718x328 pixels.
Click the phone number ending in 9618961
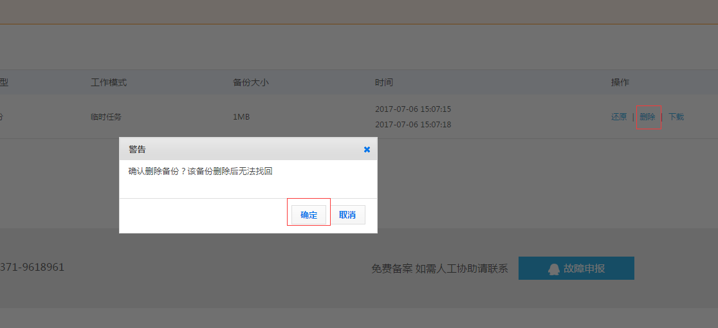click(x=32, y=267)
